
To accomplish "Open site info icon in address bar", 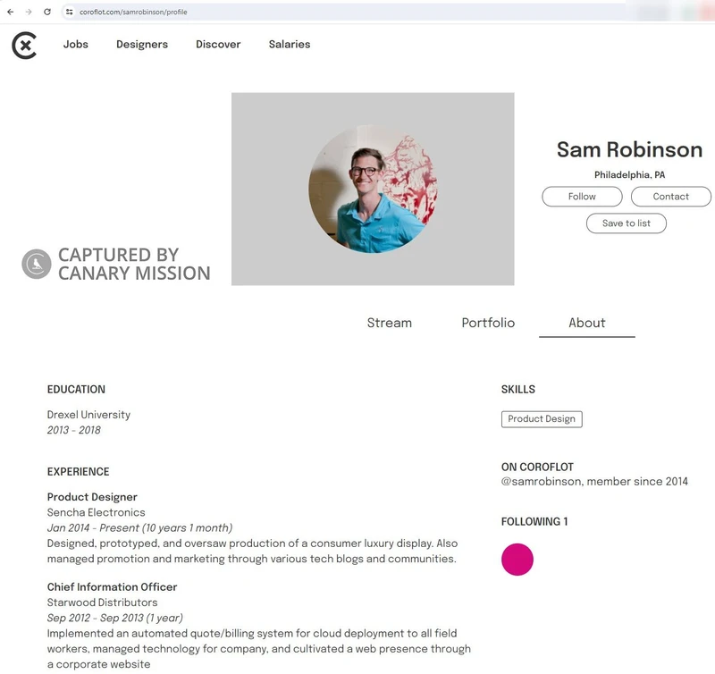I will point(70,12).
